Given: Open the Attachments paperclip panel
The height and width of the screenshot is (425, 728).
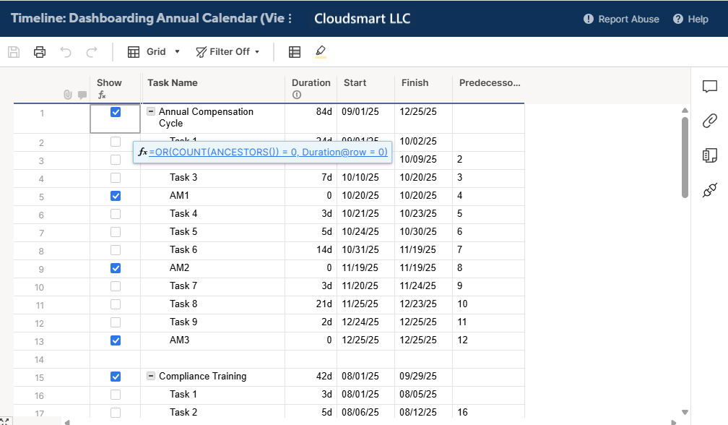Looking at the screenshot, I should 709,121.
